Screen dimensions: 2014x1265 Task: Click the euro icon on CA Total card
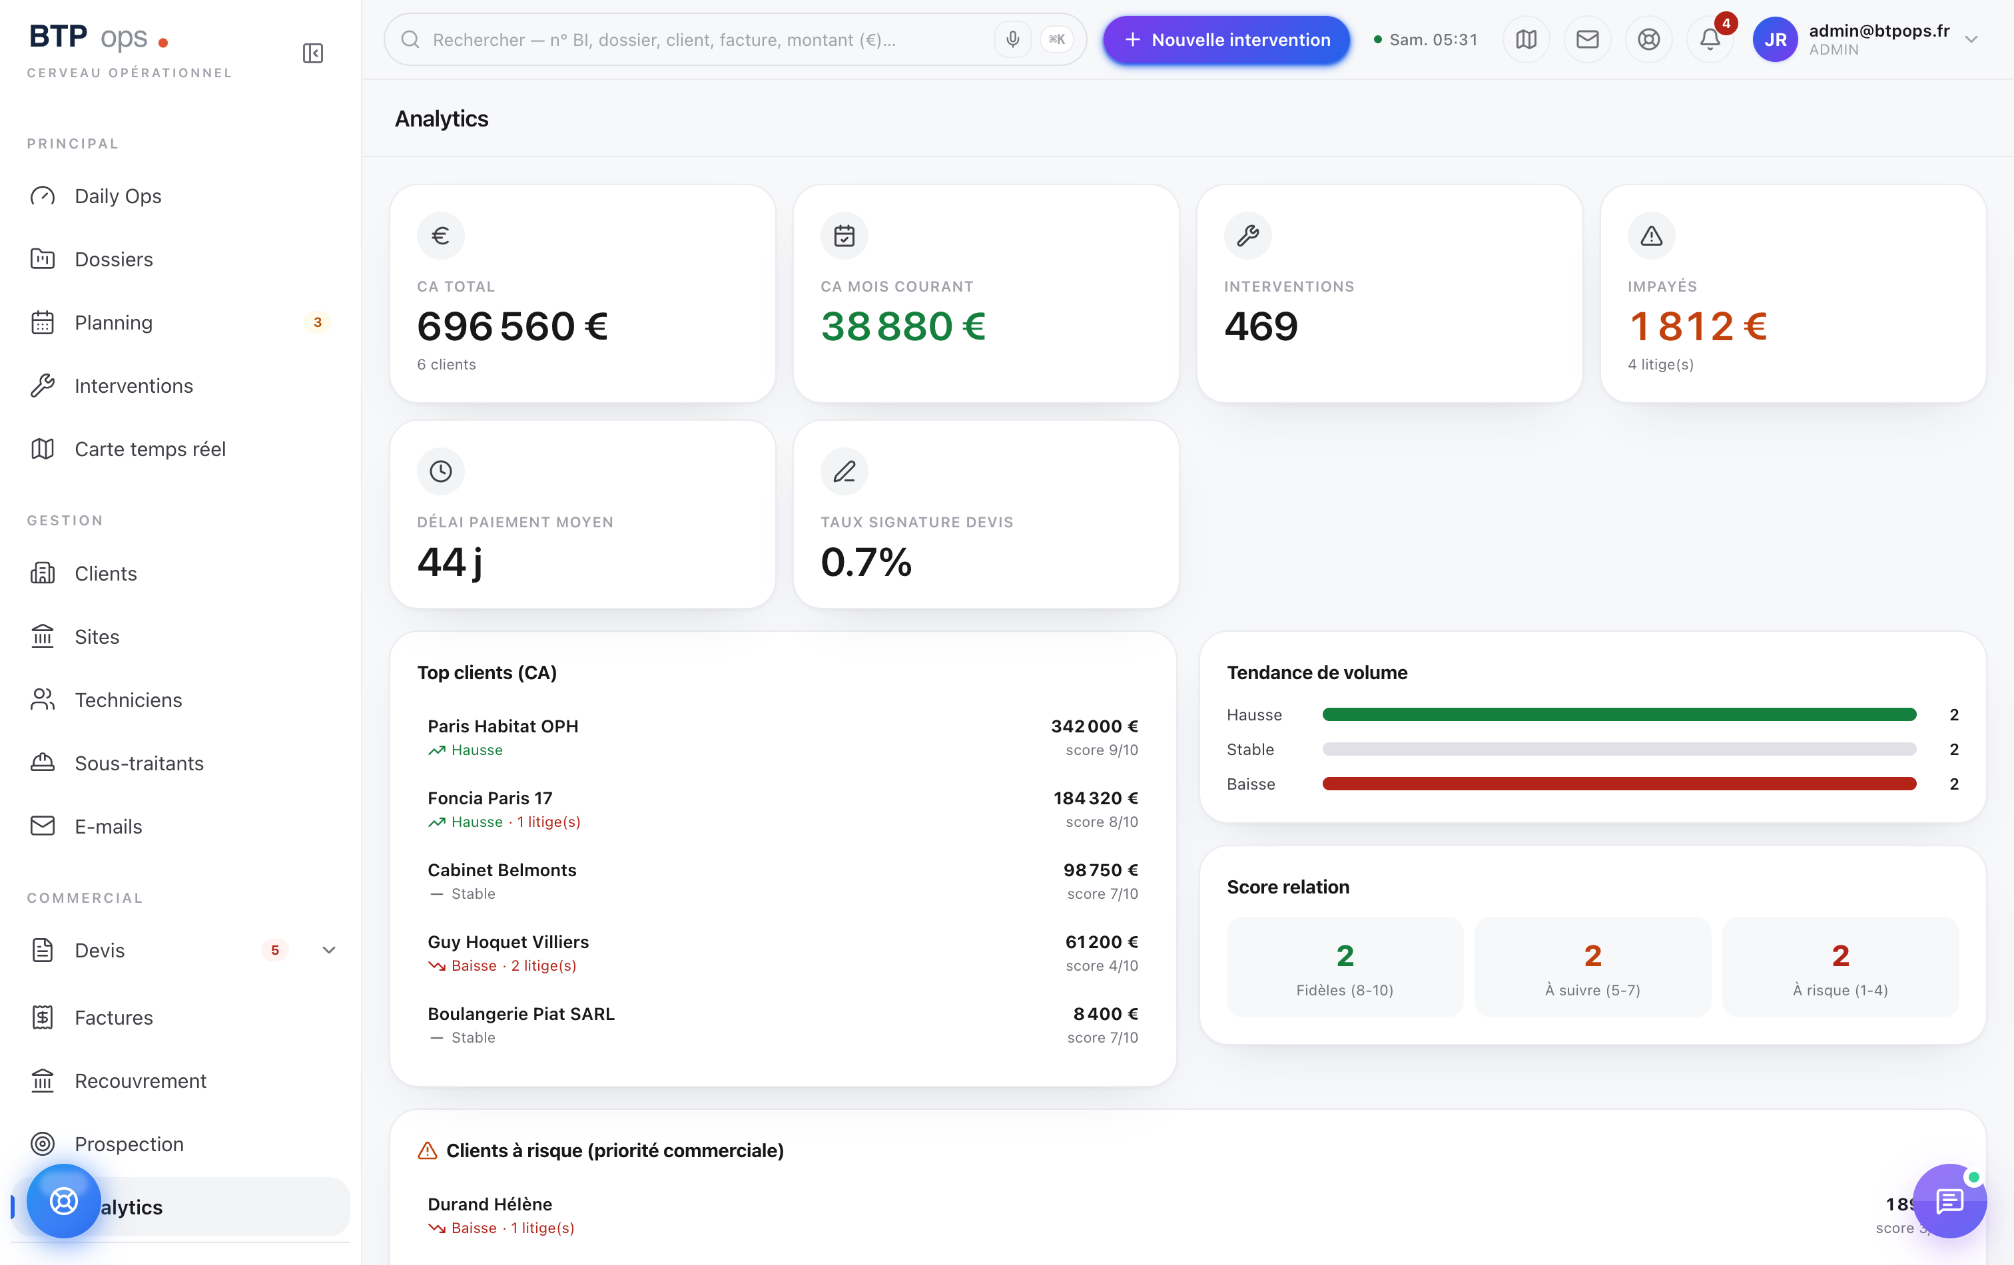(x=441, y=236)
